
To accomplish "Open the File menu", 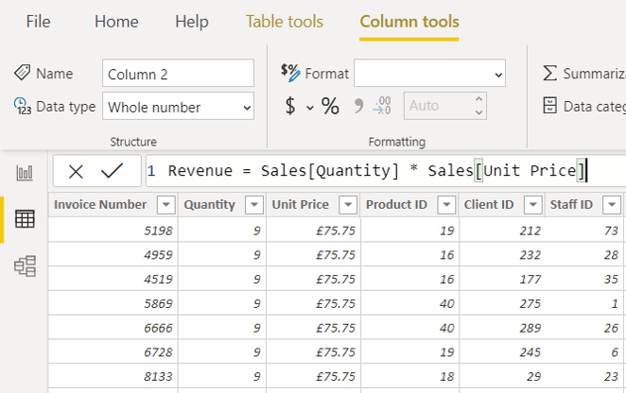I will pos(38,22).
